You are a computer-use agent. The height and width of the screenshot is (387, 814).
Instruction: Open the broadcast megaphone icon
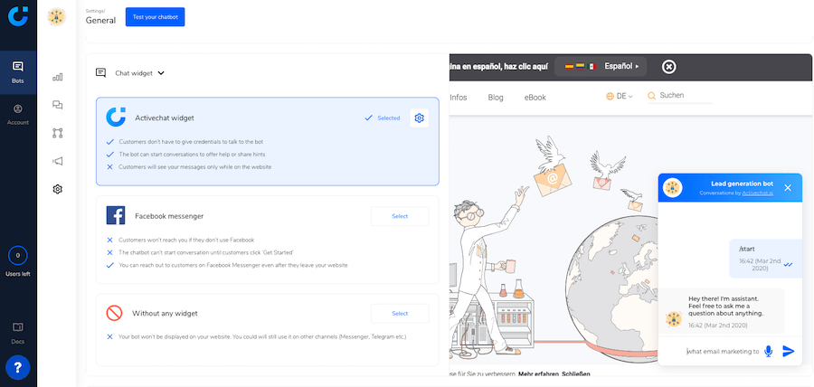pos(58,161)
